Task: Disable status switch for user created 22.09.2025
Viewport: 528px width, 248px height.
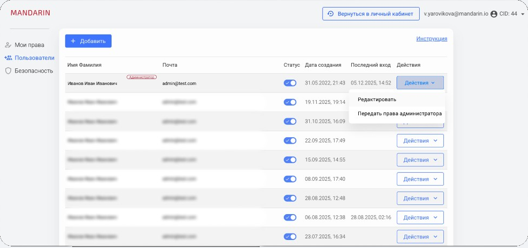Action: (x=290, y=140)
